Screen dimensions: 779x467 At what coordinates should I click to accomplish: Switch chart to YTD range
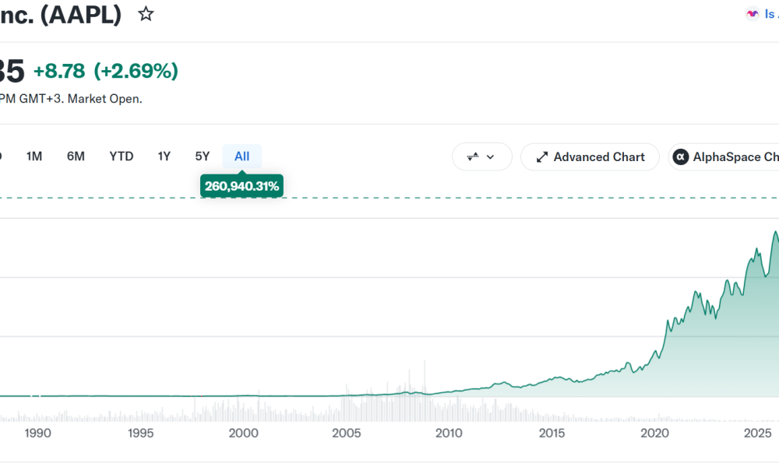coord(122,156)
